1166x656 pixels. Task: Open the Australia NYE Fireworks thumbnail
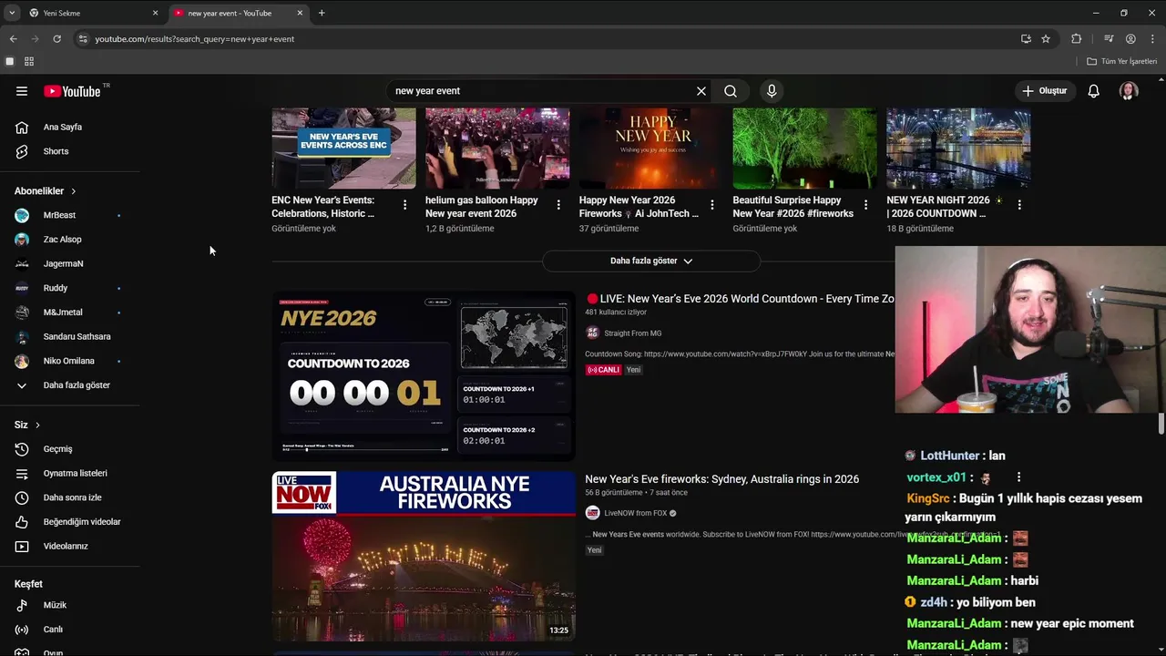424,556
